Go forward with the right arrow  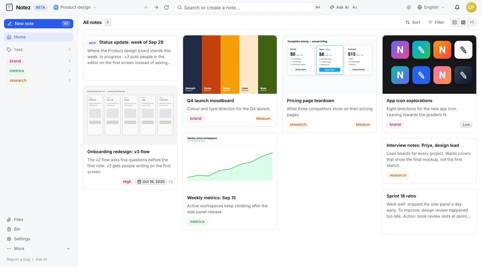156,7
